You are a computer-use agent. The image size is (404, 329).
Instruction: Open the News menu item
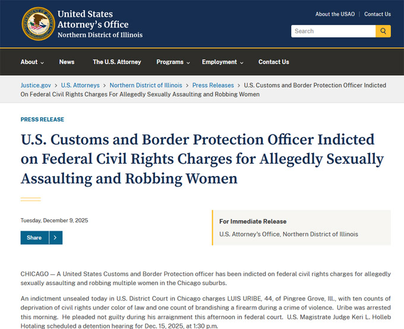point(67,62)
